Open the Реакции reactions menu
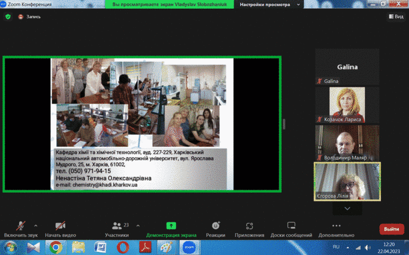Viewport: 409px width, 255px height. pos(216,229)
